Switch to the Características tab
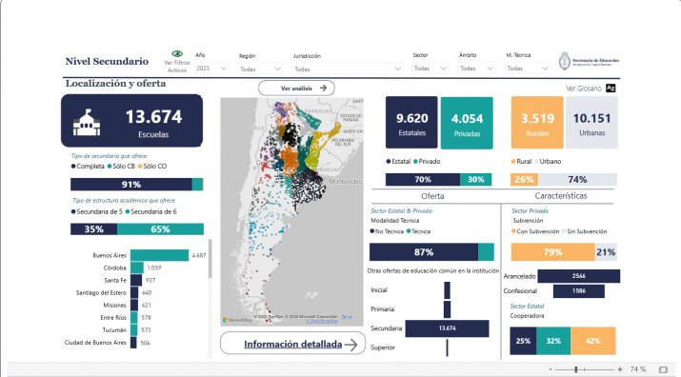This screenshot has width=681, height=377. [x=561, y=196]
